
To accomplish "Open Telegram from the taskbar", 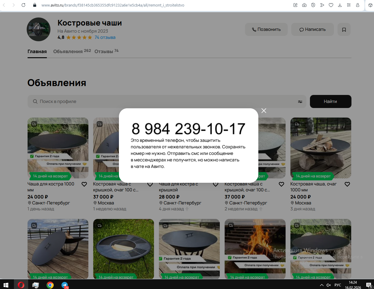I will pyautogui.click(x=65, y=285).
